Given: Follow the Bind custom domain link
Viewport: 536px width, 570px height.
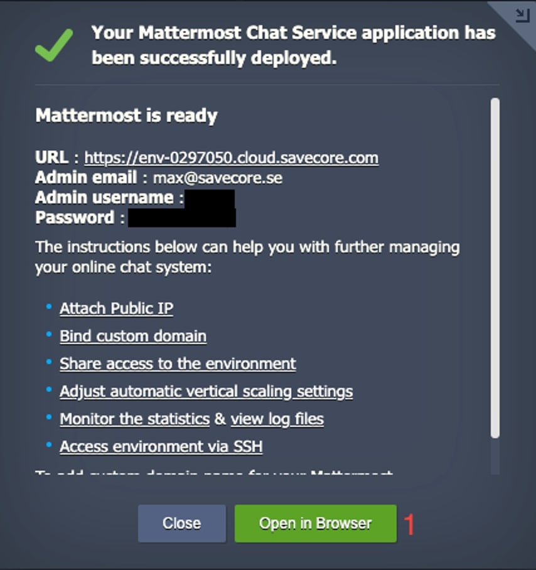Looking at the screenshot, I should point(132,336).
